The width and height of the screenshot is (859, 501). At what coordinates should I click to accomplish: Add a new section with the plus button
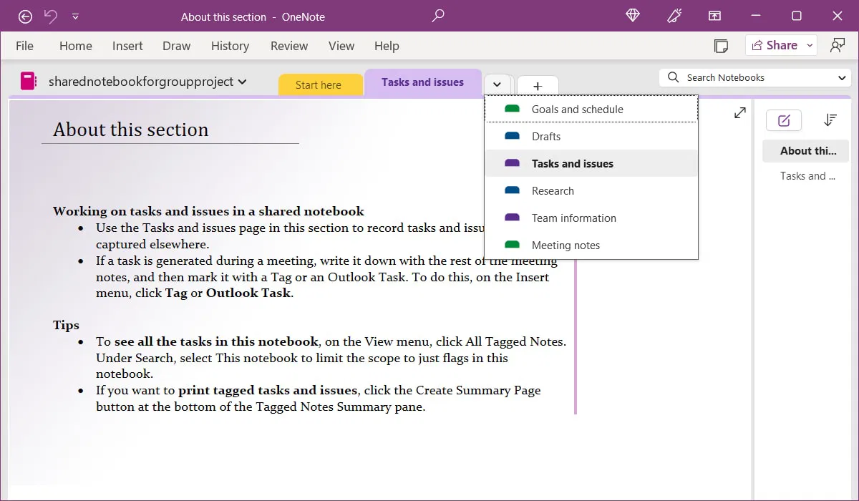tap(537, 84)
